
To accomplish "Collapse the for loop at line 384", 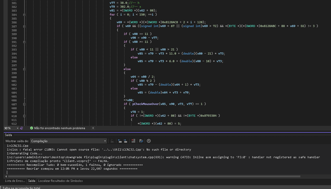I will 25,15.
